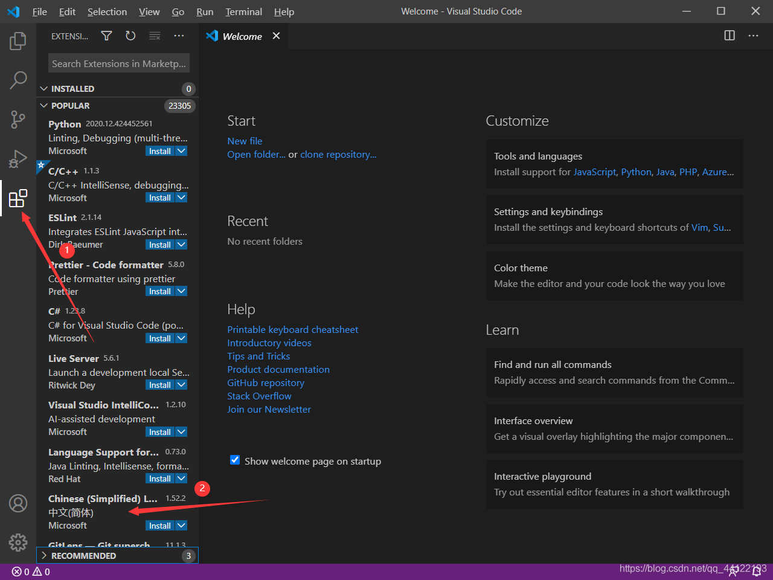Click the JavaScript language support link
773x580 pixels.
(595, 172)
